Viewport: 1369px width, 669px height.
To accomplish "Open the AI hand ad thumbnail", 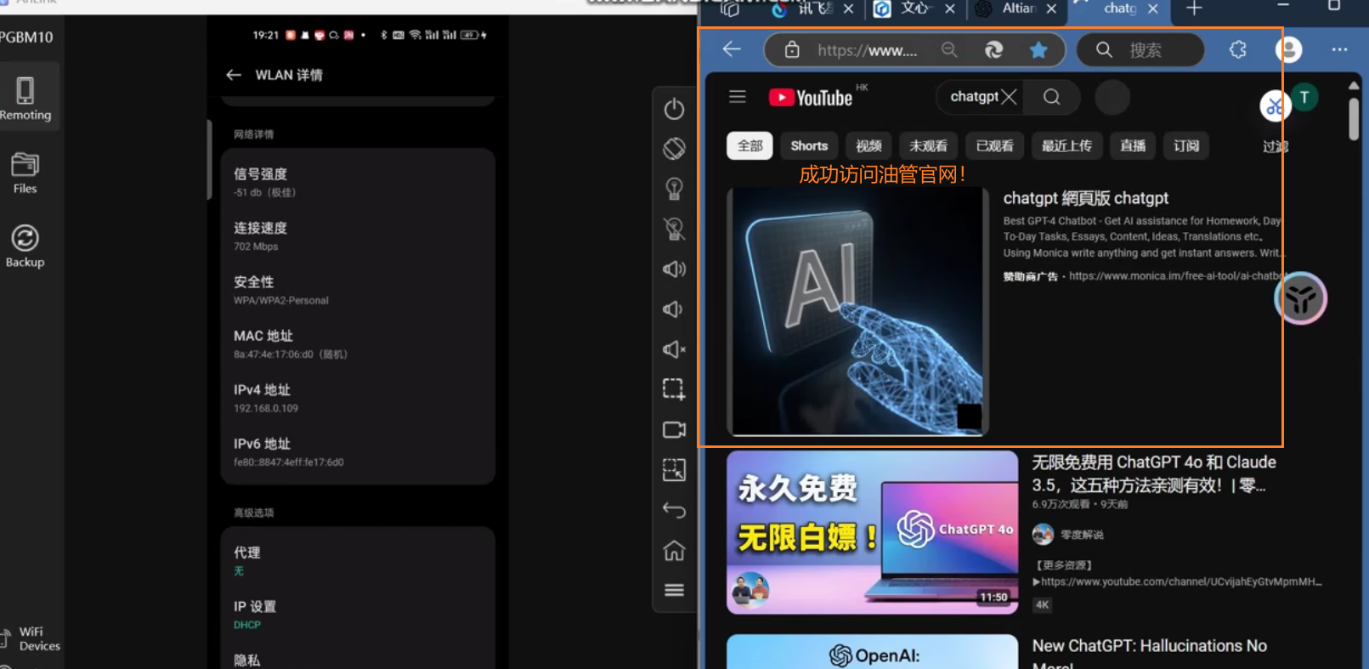I will [x=858, y=312].
